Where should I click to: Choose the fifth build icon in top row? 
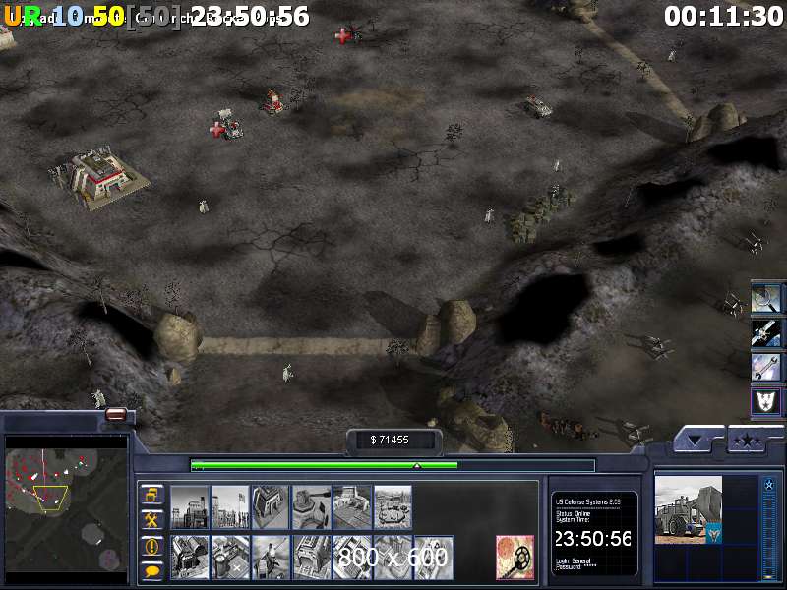tap(352, 506)
